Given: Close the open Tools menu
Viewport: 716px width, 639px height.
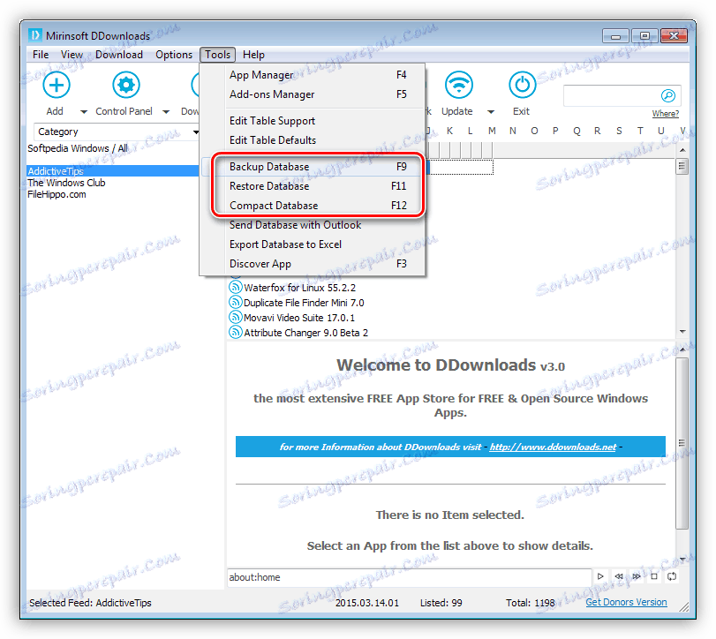Looking at the screenshot, I should click(x=217, y=55).
